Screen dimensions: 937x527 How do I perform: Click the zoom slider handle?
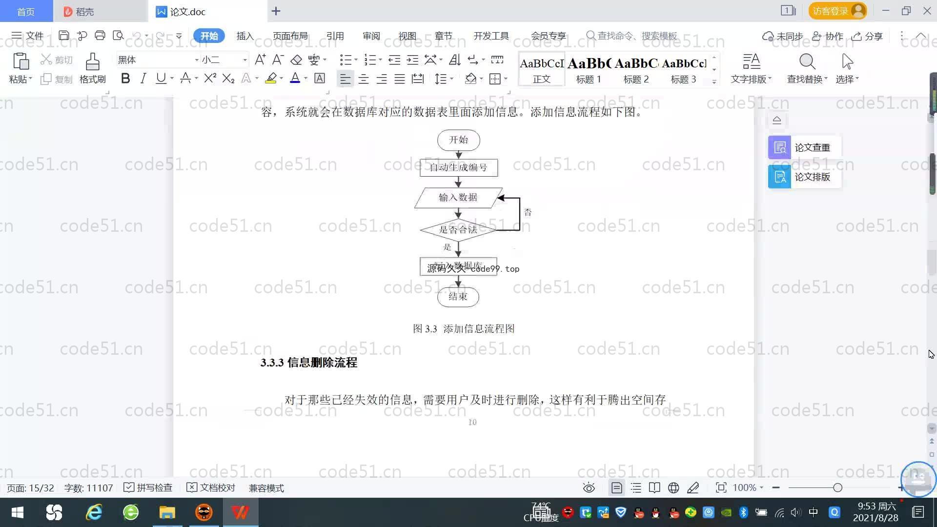(838, 487)
